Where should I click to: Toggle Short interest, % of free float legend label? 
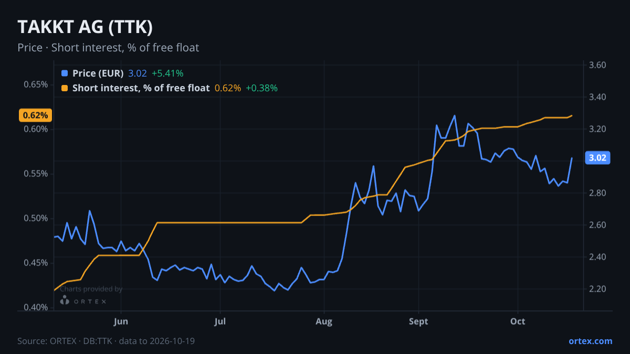tap(141, 88)
